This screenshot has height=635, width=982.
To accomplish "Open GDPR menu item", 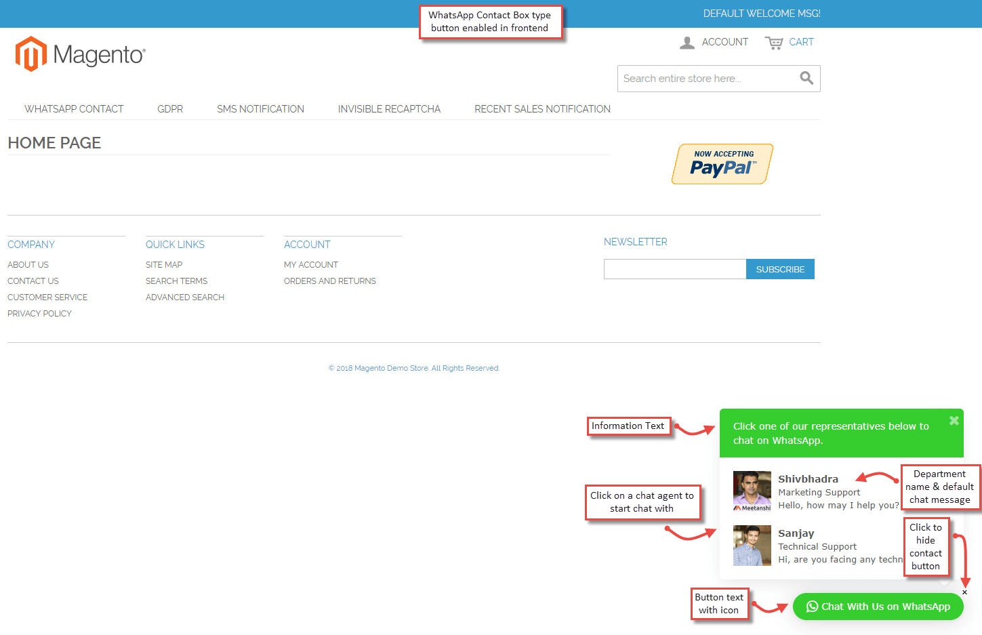I will point(170,109).
